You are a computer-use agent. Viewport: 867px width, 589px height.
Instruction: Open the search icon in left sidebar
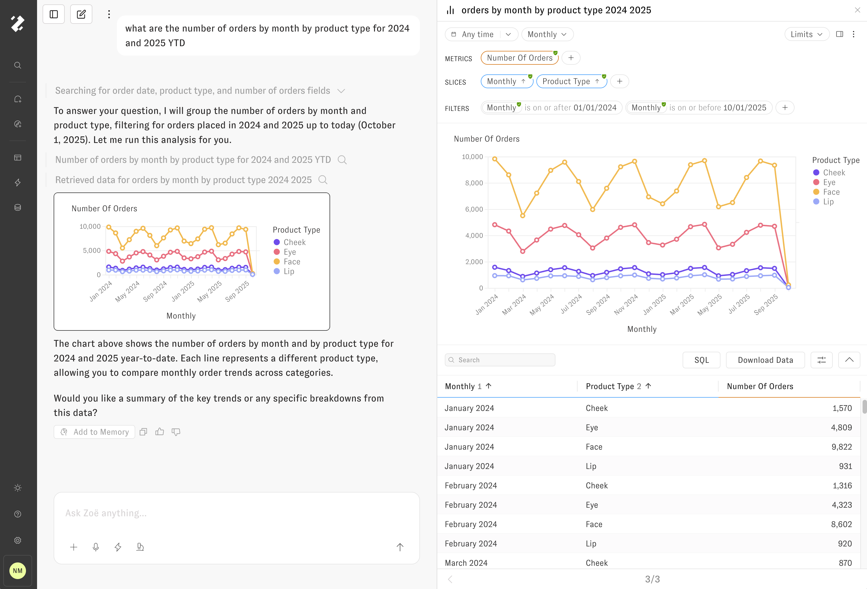click(17, 65)
